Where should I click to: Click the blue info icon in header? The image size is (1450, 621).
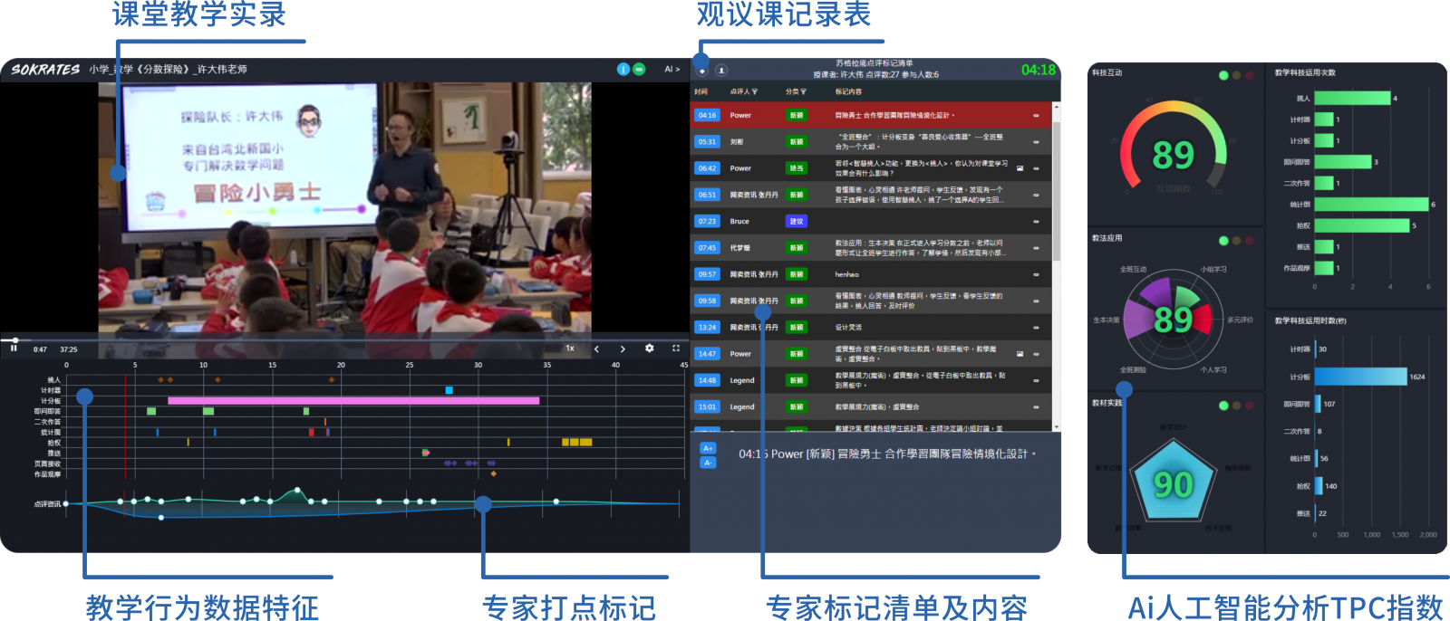623,69
